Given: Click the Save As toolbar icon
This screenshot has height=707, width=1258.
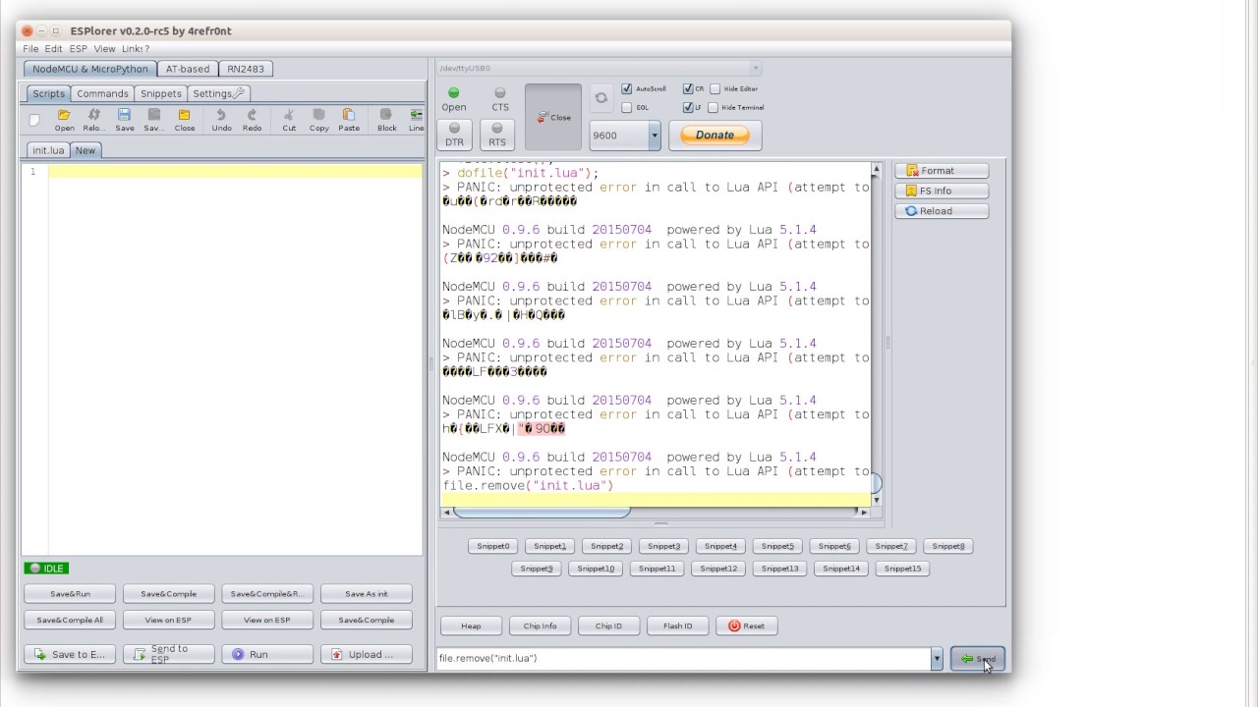Looking at the screenshot, I should [x=154, y=120].
